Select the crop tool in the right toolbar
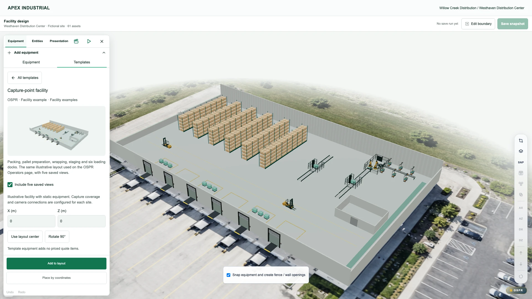The height and width of the screenshot is (299, 532). [521, 141]
